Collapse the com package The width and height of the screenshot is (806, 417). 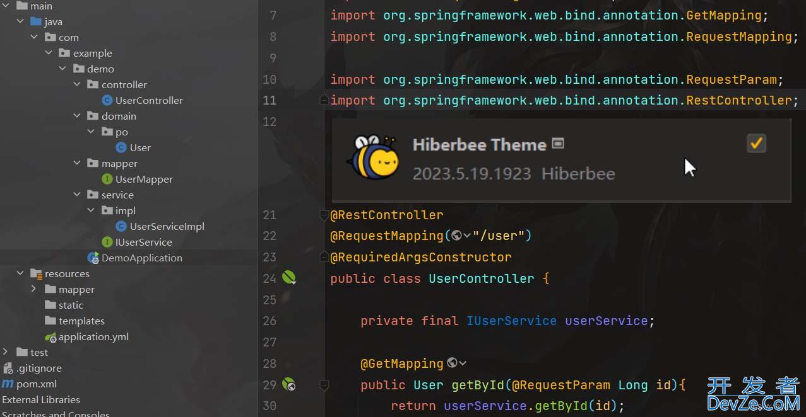34,37
